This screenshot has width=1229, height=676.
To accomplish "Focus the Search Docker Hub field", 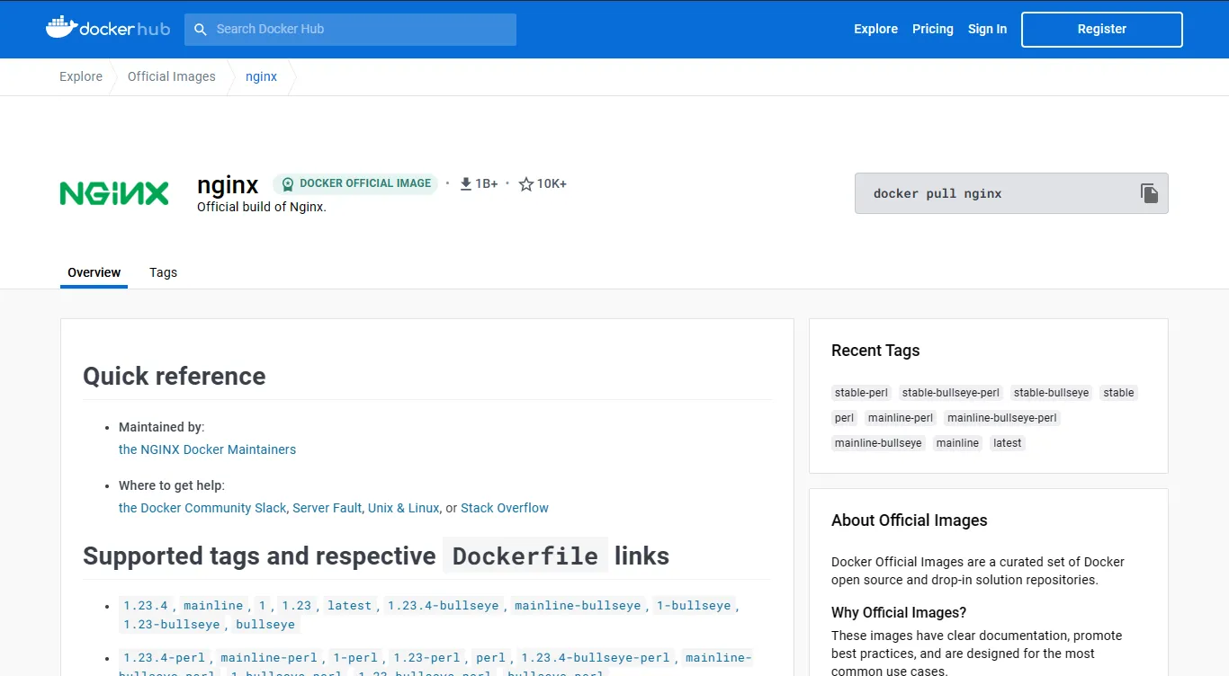I will pos(350,29).
